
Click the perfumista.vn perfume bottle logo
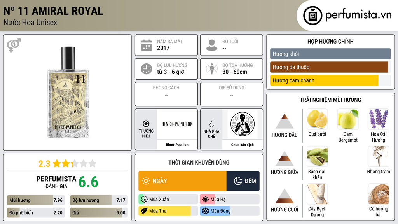(x=312, y=16)
